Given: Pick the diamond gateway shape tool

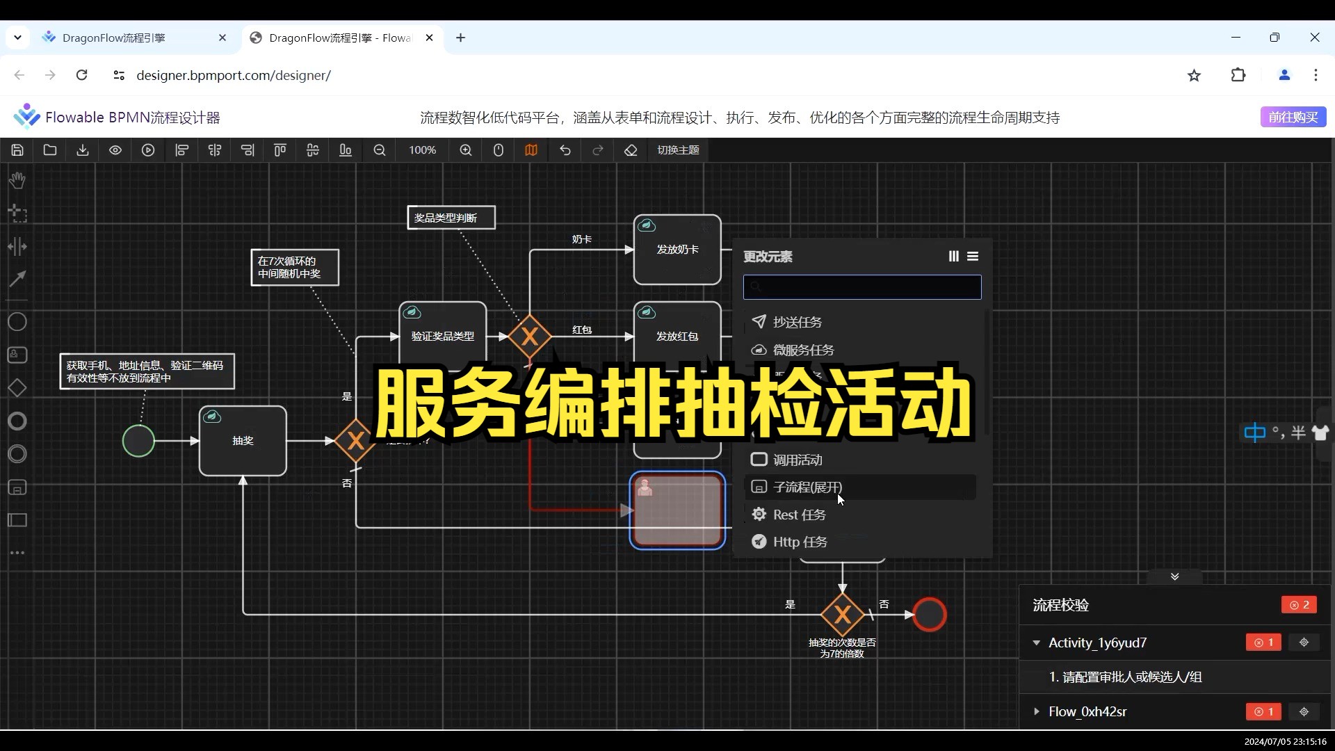Looking at the screenshot, I should pyautogui.click(x=17, y=387).
